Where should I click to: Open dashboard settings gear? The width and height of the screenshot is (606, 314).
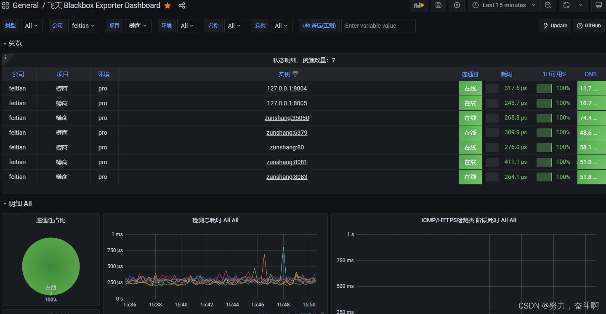457,5
